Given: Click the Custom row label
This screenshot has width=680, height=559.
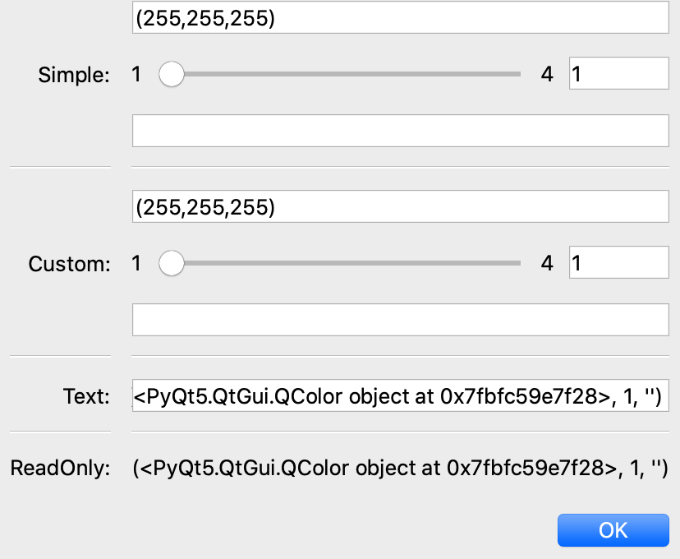Looking at the screenshot, I should click(69, 265).
